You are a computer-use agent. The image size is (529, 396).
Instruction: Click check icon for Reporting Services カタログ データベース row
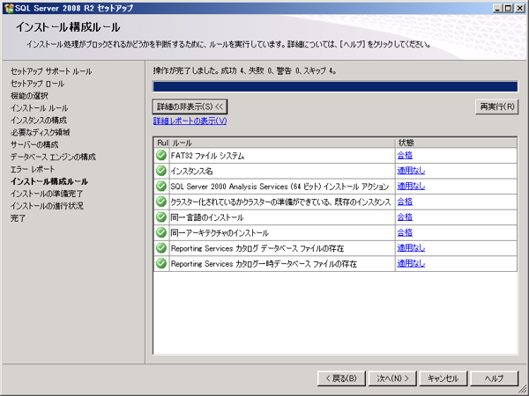161,248
